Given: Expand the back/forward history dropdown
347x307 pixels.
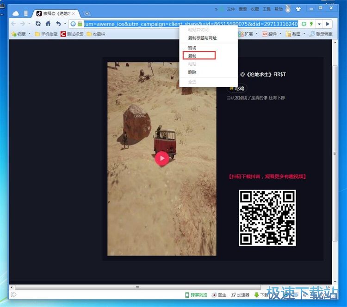Looking at the screenshot, I should 29,24.
